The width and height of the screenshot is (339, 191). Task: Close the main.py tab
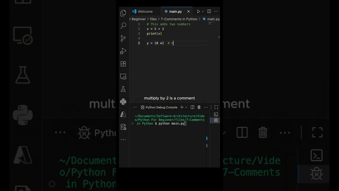coord(189,11)
